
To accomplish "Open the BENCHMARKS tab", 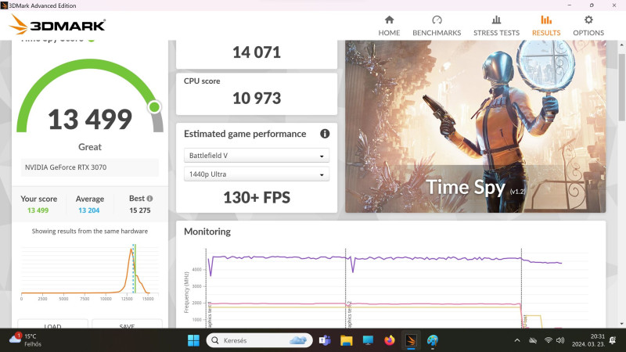I will [x=437, y=26].
